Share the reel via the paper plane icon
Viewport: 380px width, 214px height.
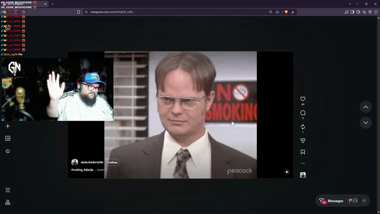point(303,141)
